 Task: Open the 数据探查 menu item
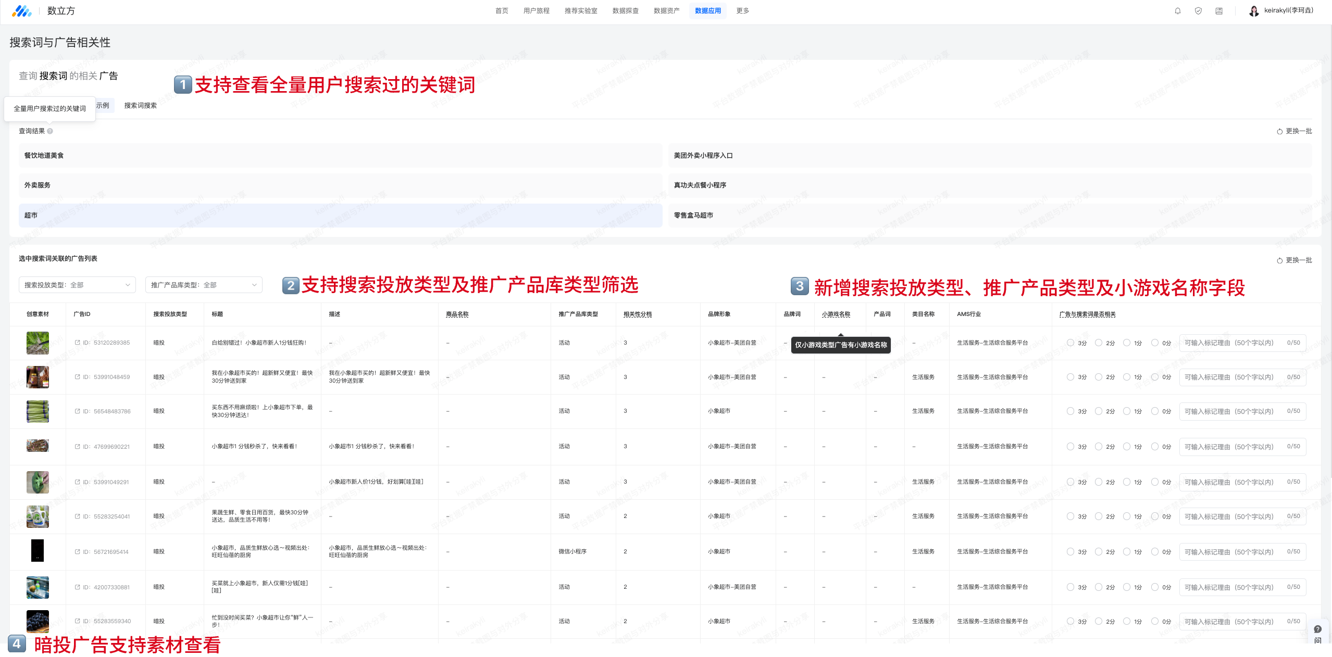tap(625, 11)
